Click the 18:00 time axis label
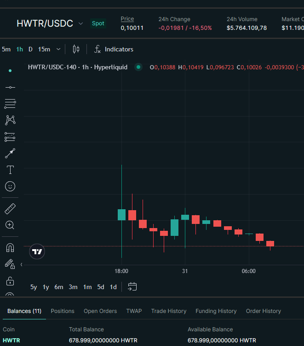The height and width of the screenshot is (346, 304). coord(121,271)
